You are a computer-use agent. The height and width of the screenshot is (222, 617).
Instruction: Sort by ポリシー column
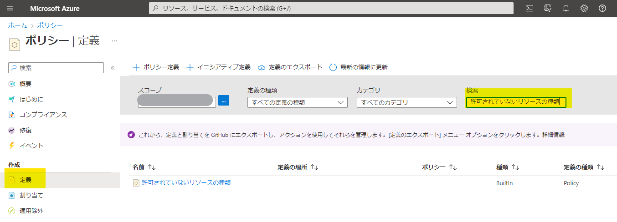(x=439, y=167)
